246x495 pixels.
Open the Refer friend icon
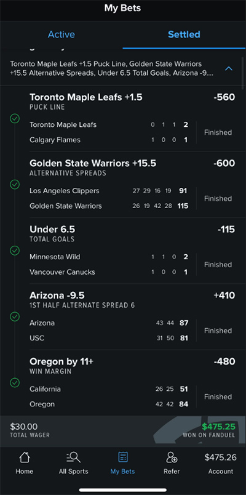point(172,457)
